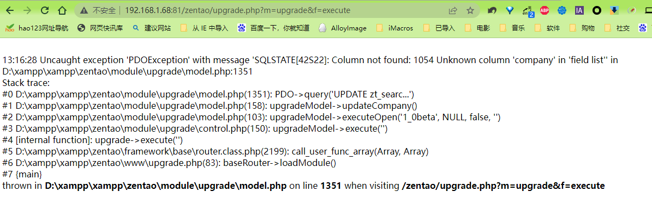The height and width of the screenshot is (222, 652).
Task: Open the IA purple extension icon
Action: click(x=579, y=10)
